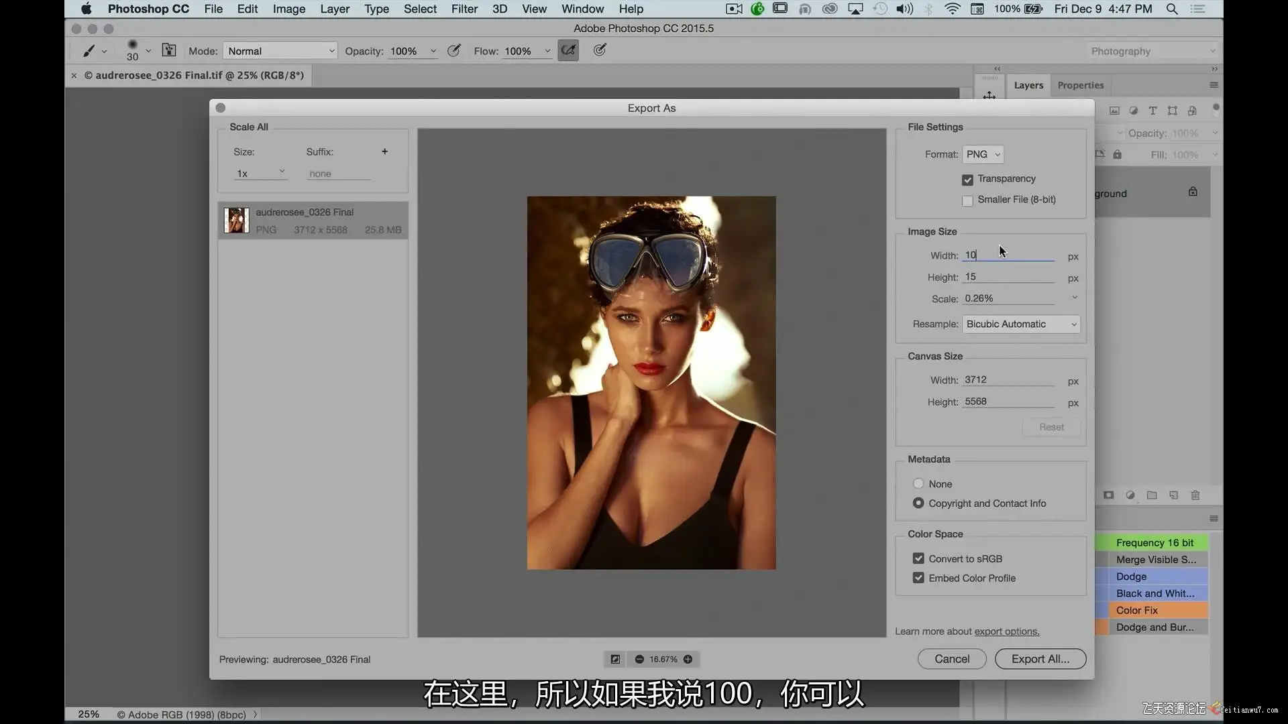Open macOS Spotlight search icon
Screen dimensions: 1288x724
[x=1171, y=9]
